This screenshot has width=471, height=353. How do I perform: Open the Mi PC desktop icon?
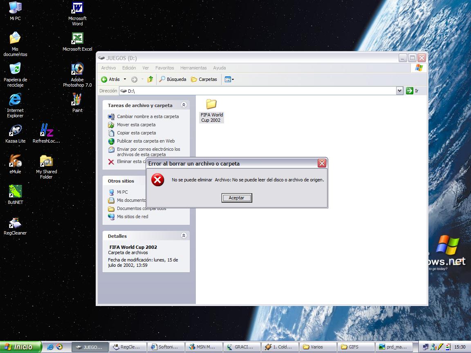[15, 11]
